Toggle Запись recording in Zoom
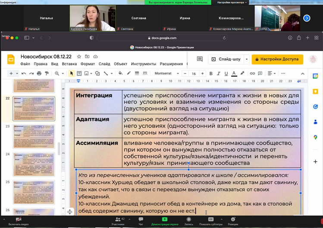323x228 pixels. point(188,220)
